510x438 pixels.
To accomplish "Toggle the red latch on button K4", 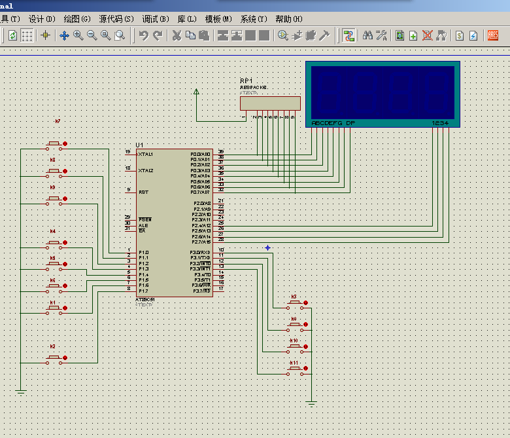I will tap(65, 243).
